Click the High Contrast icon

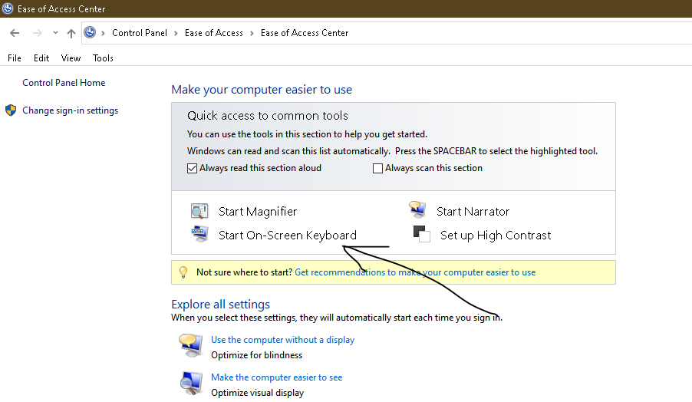click(x=421, y=234)
